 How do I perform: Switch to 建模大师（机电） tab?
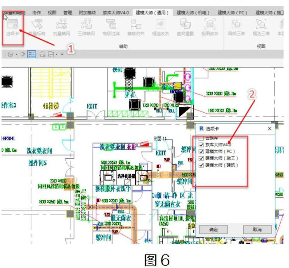coord(193,12)
